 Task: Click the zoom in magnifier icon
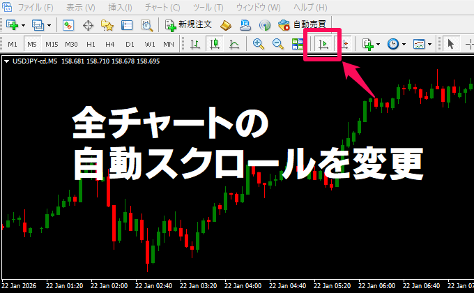[x=259, y=44]
